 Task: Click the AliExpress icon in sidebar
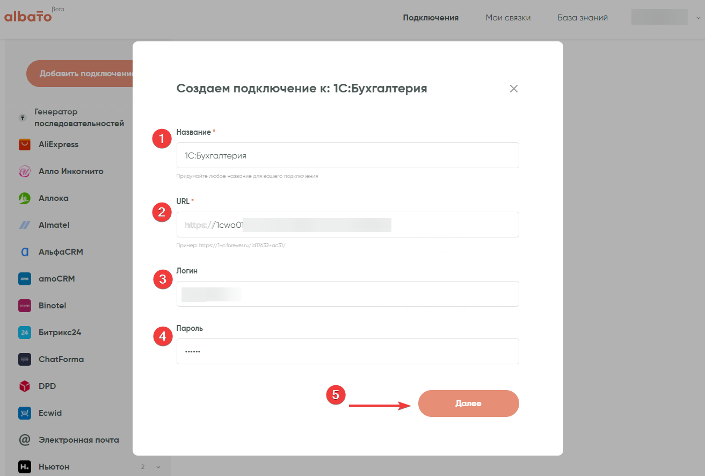coord(24,145)
